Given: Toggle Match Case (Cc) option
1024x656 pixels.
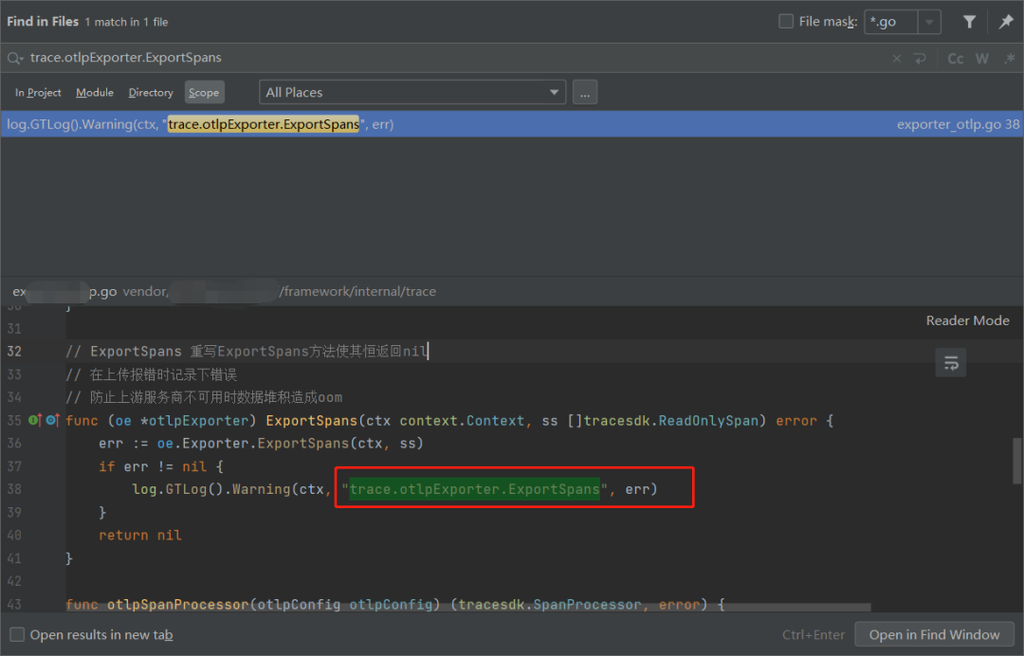Looking at the screenshot, I should pyautogui.click(x=956, y=59).
